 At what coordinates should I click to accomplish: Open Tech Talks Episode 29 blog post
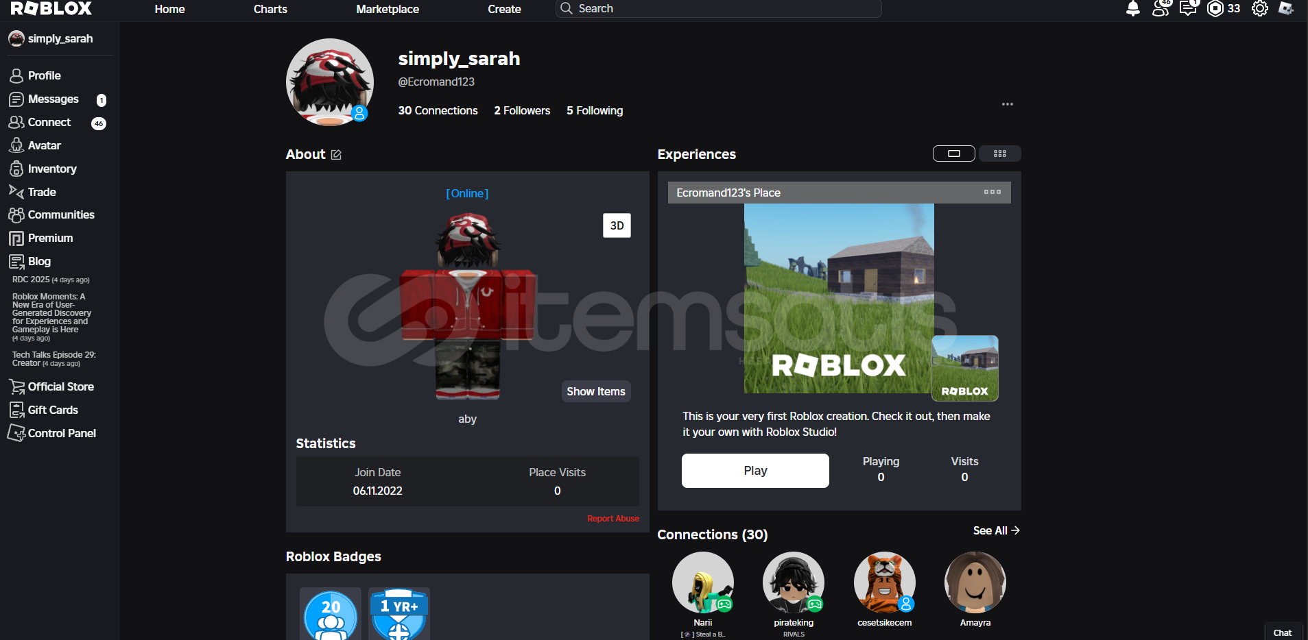(53, 359)
